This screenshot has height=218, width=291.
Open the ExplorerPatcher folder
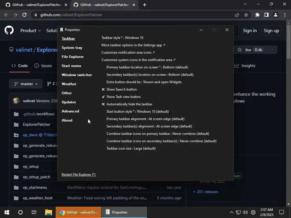(x=37, y=124)
